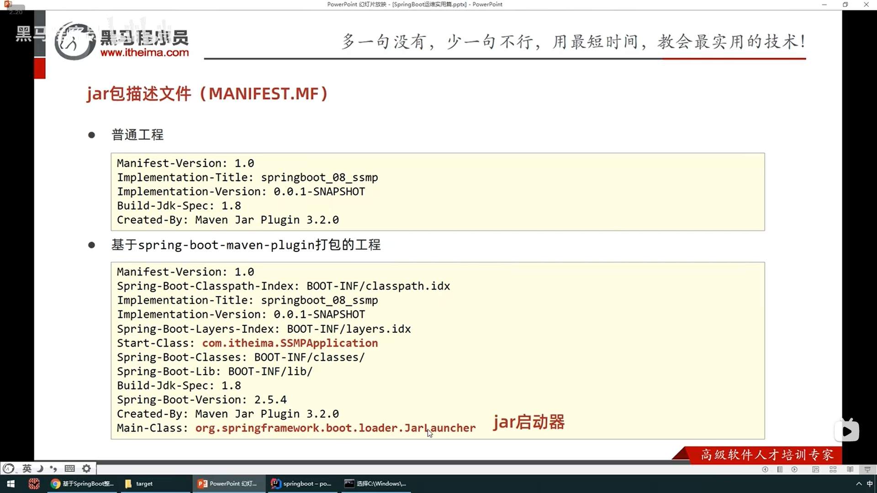Open the command prompt C:\Windows taskbar item

click(375, 484)
